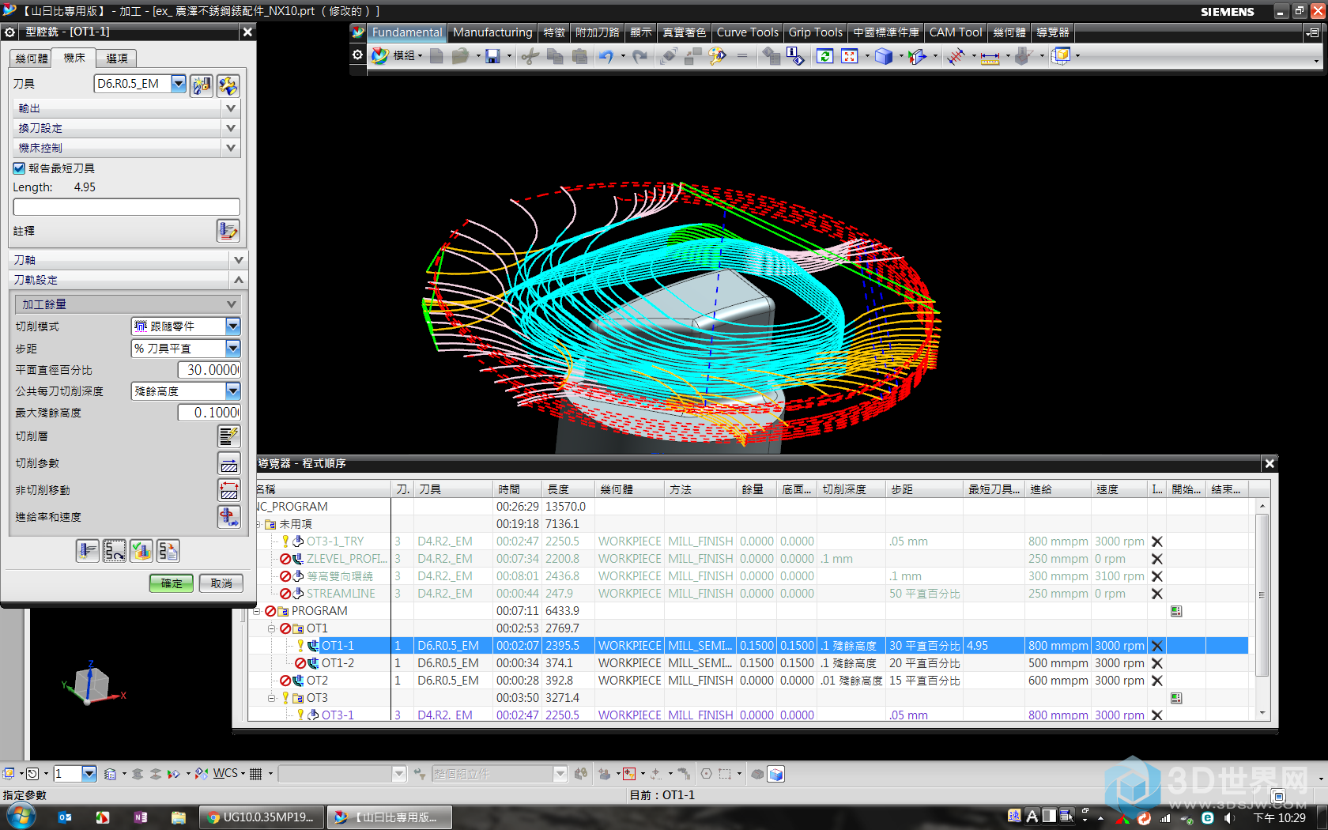Switch to the 幾何體 tab in the dialog

click(32, 58)
